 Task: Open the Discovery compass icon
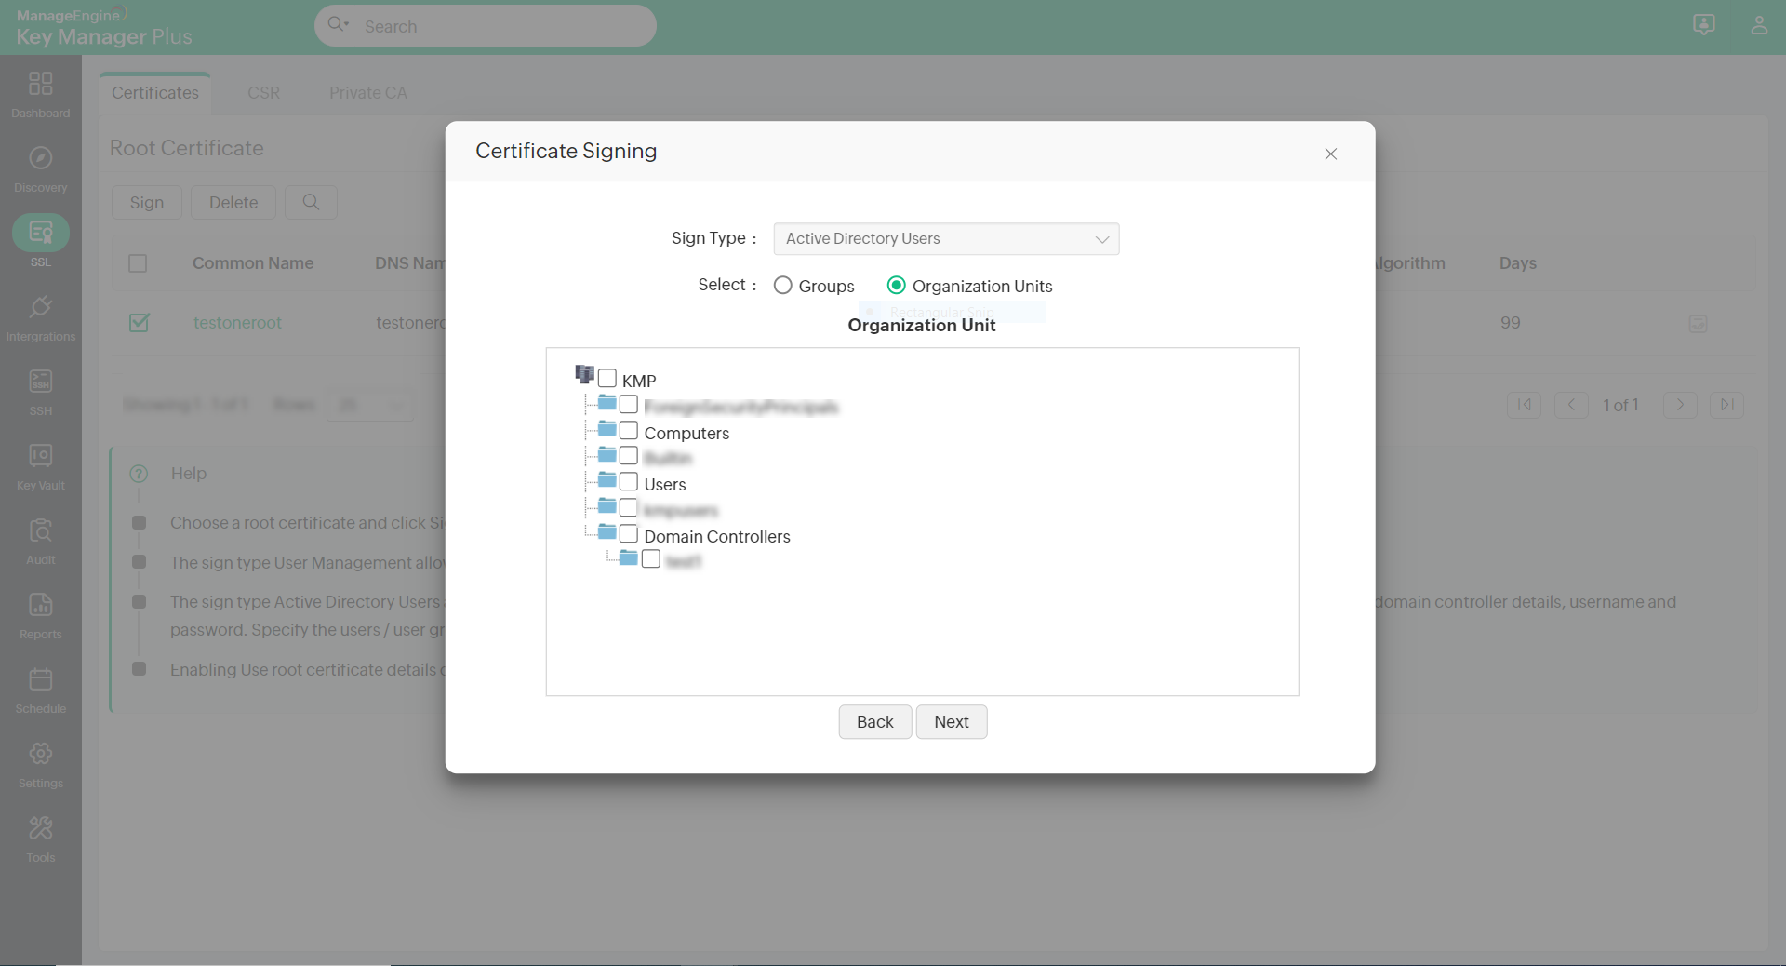tap(41, 158)
